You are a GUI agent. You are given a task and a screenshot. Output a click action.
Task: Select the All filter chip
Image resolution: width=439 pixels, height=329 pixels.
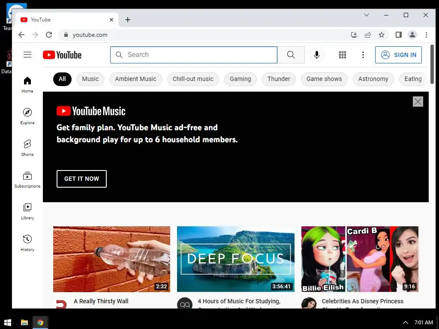coord(62,79)
